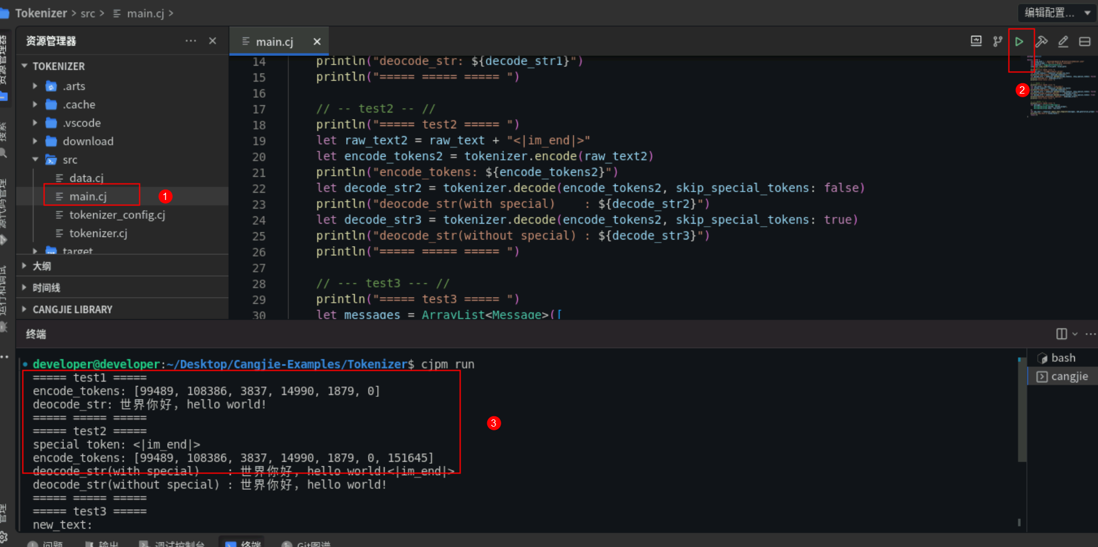
Task: Open tokenizer.cj file
Action: coord(98,233)
